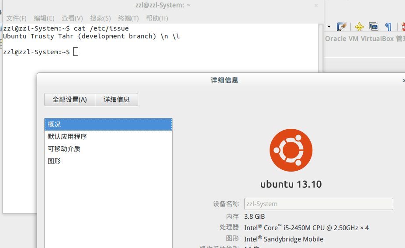Click the 'Ubuntu Trusty Tahr' output line

(x=91, y=36)
